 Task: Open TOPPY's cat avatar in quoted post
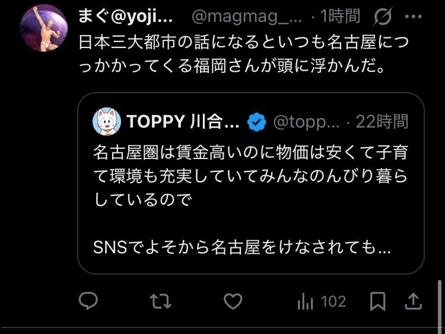tap(107, 122)
